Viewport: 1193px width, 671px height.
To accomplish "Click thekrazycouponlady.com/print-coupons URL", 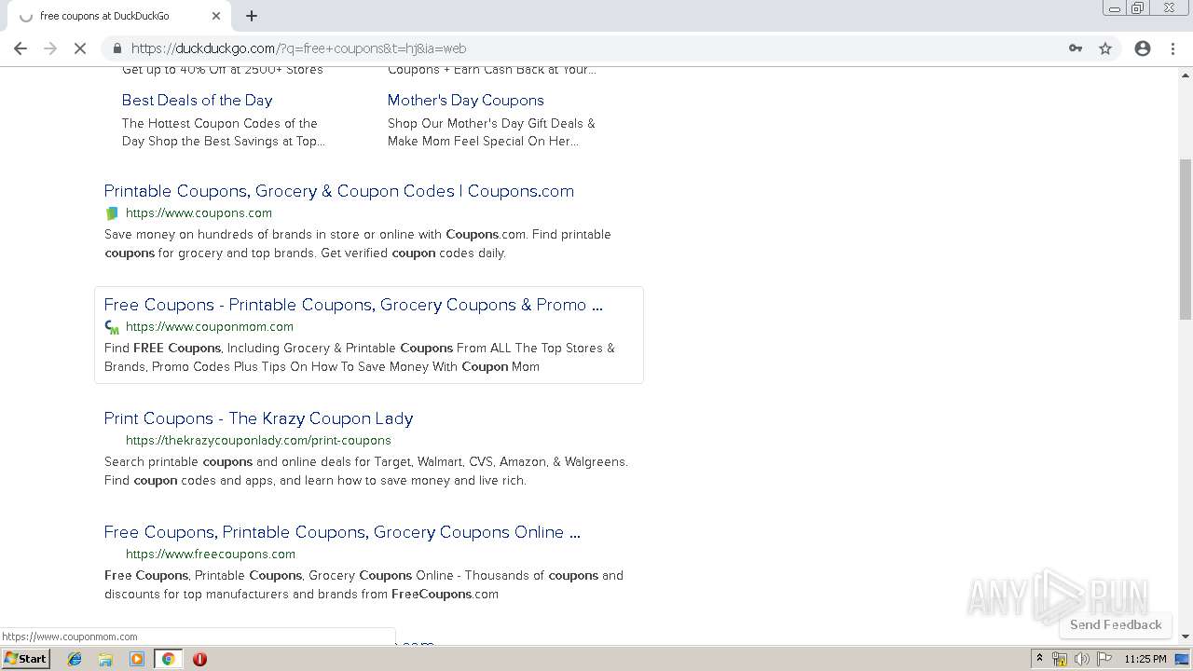I will (258, 440).
